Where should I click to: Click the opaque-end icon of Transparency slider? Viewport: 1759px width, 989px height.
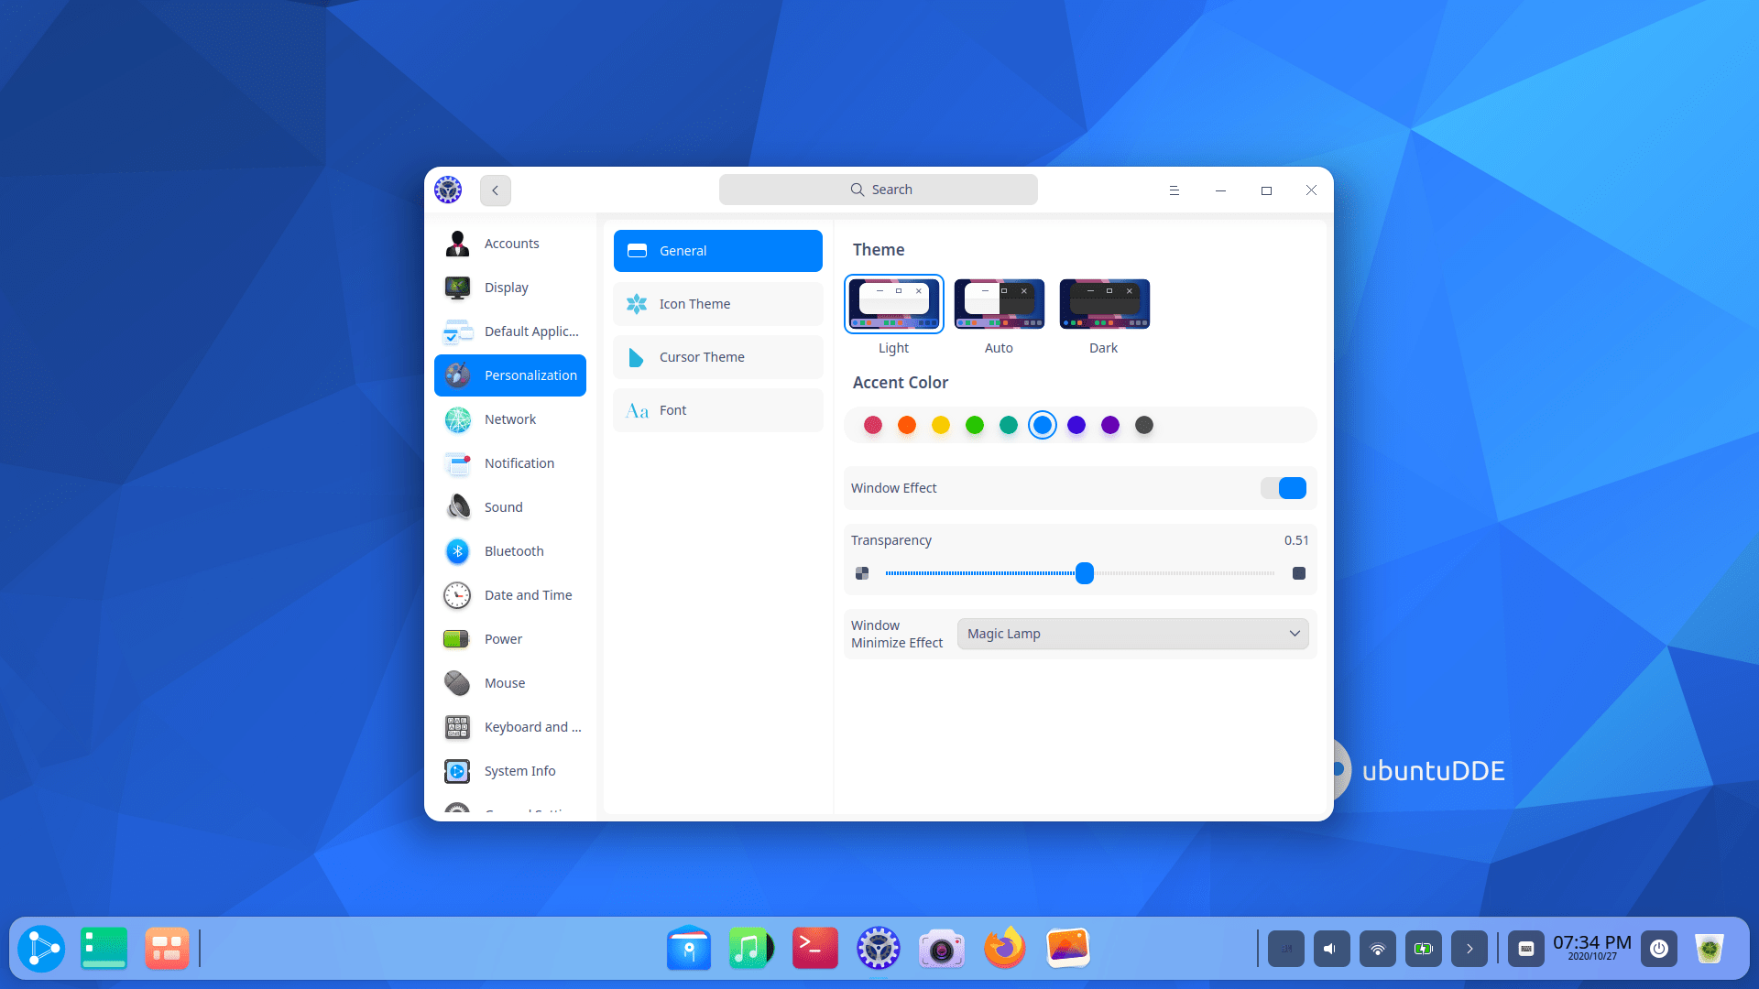(1299, 573)
